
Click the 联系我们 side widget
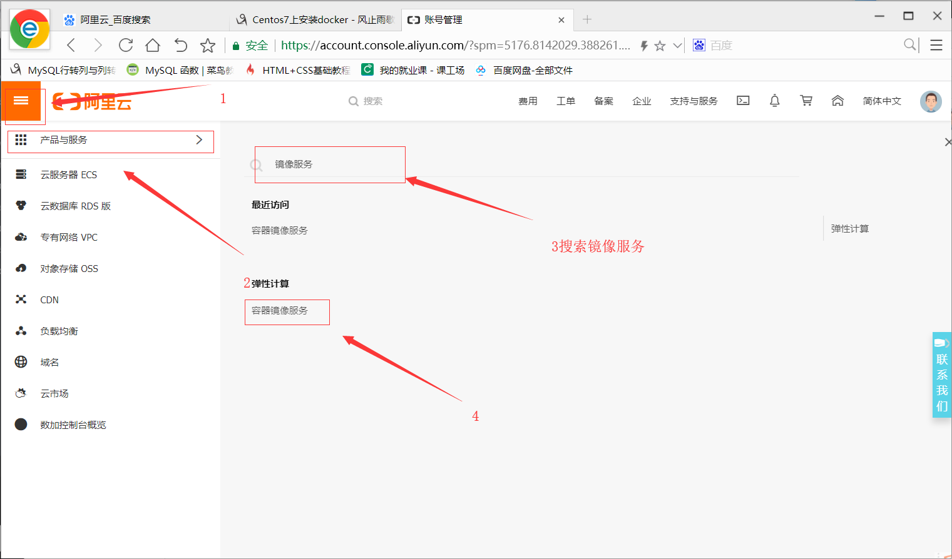pyautogui.click(x=941, y=375)
